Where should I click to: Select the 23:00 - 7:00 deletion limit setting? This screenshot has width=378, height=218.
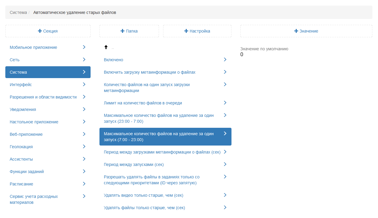pyautogui.click(x=159, y=118)
